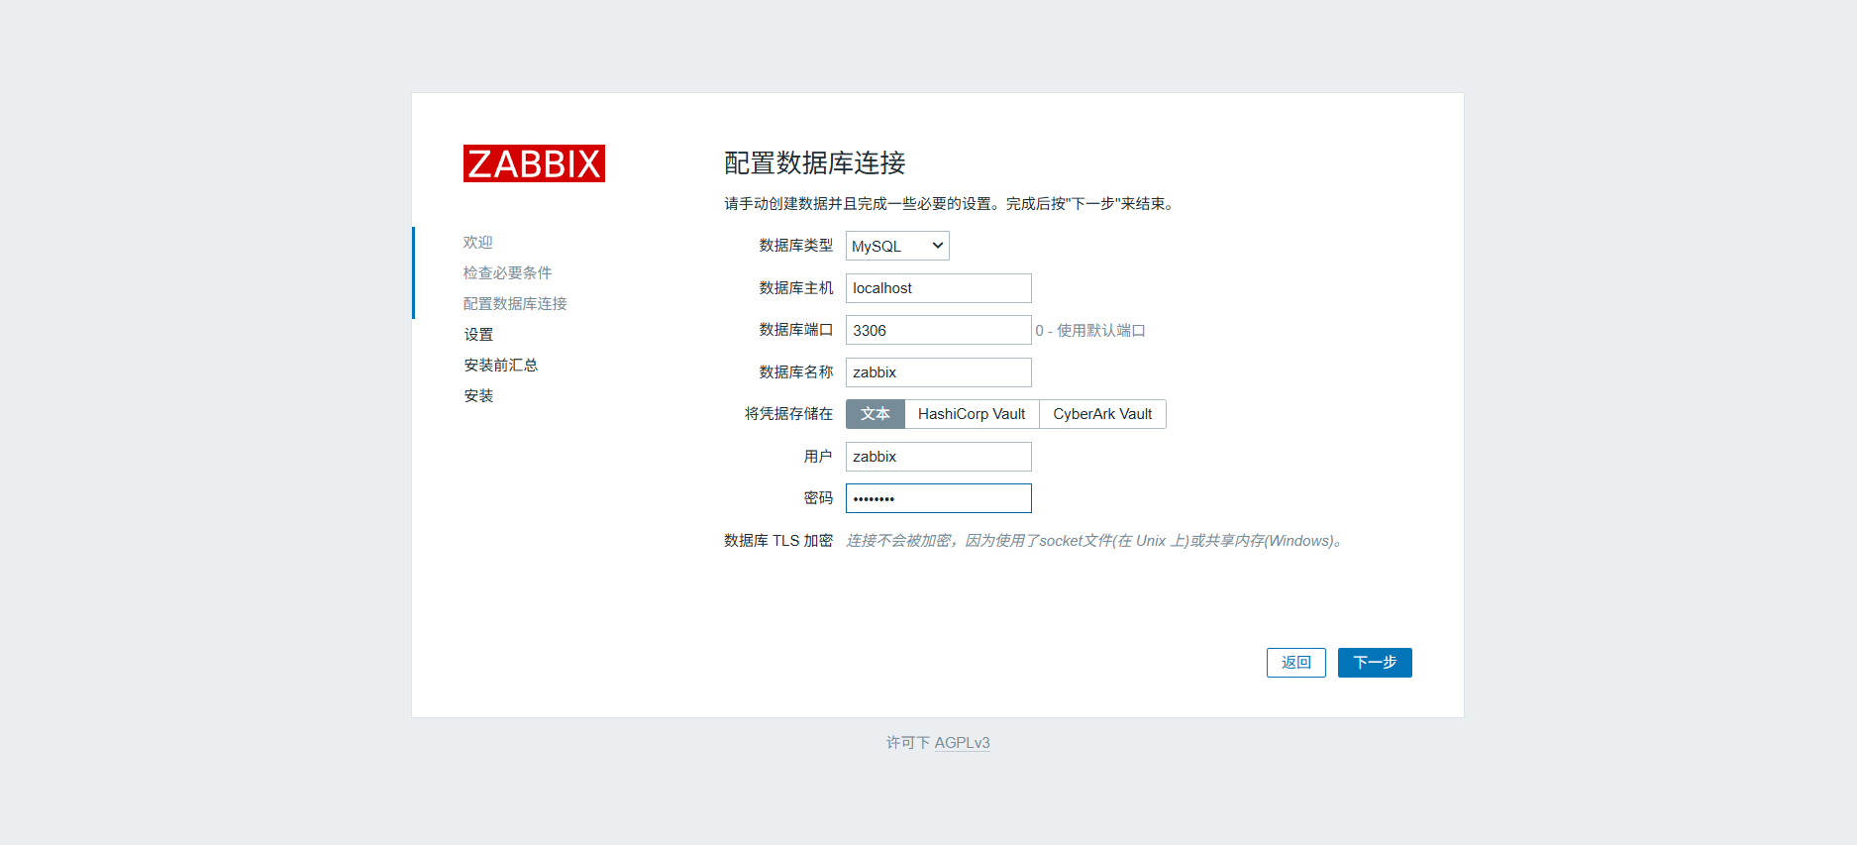Open the database type MySQL dropdown
1857x845 pixels.
pos(897,246)
